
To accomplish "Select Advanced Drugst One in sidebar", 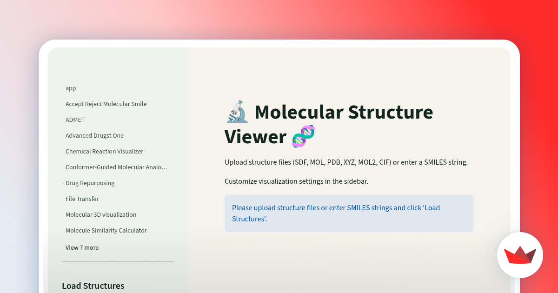I will 94,135.
